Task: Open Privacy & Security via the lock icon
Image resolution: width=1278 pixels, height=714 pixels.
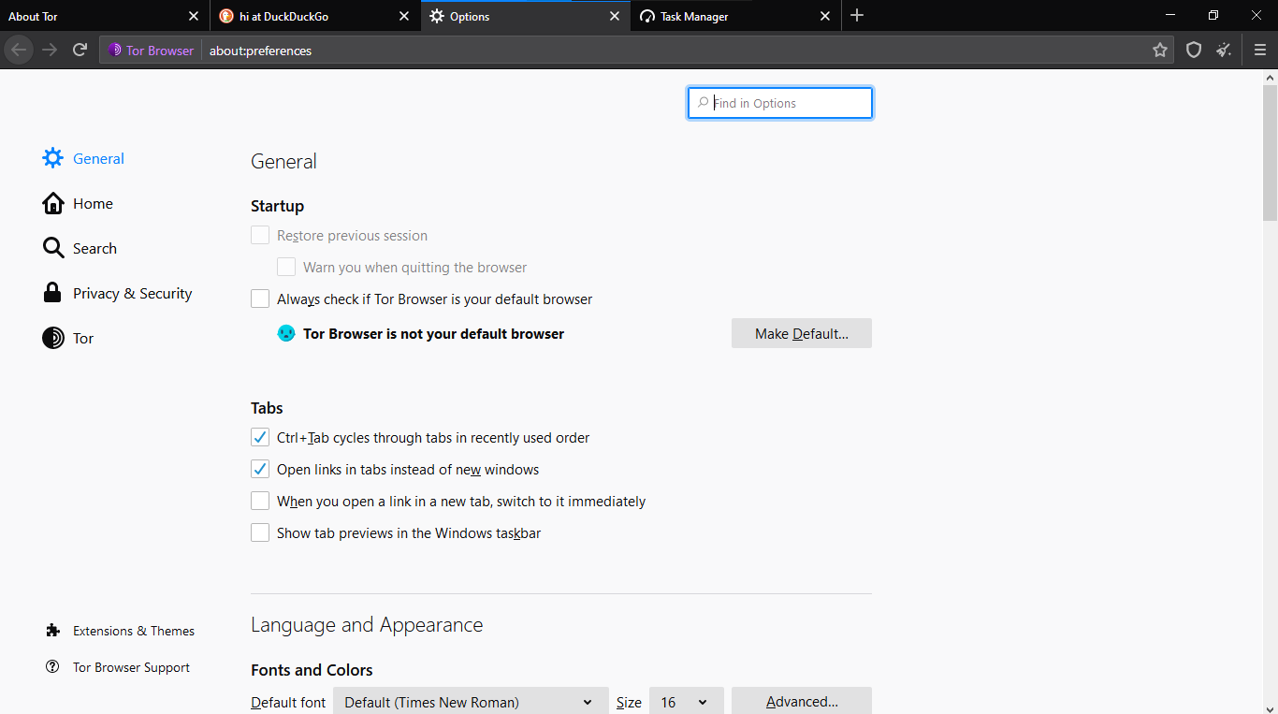Action: click(53, 292)
